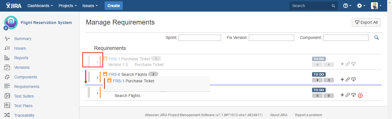Go to Requirements in the sidebar
392x119 pixels.
tap(27, 87)
